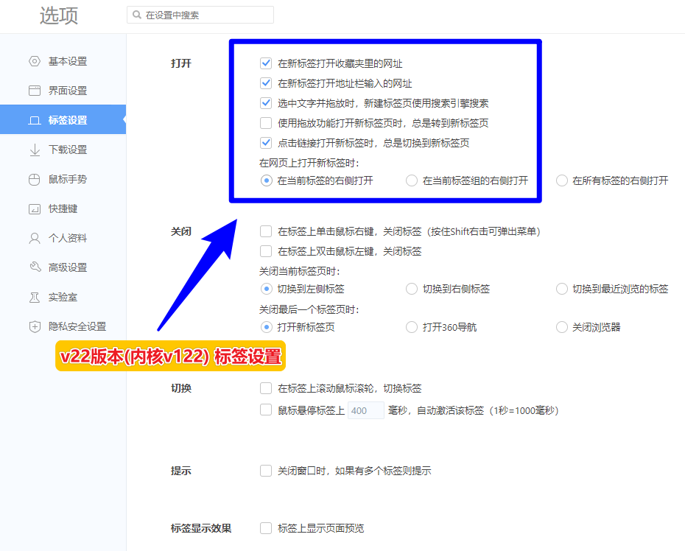Check 在标签上双击鼠标左键，关闭标签
The image size is (685, 551).
(x=266, y=251)
